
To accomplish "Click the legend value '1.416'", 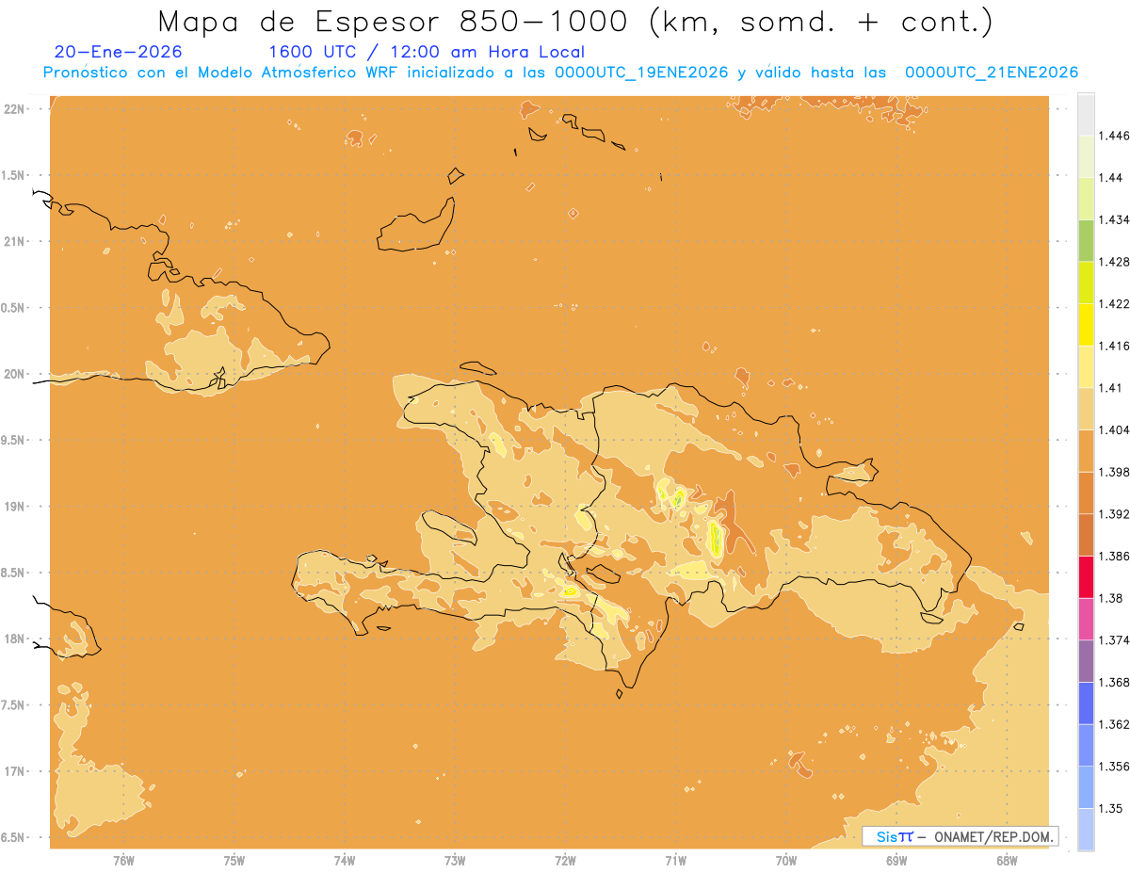I will (1114, 346).
